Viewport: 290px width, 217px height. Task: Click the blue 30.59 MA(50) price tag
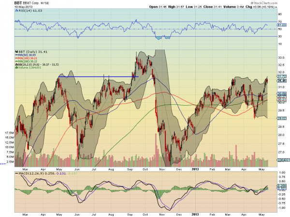click(x=282, y=94)
